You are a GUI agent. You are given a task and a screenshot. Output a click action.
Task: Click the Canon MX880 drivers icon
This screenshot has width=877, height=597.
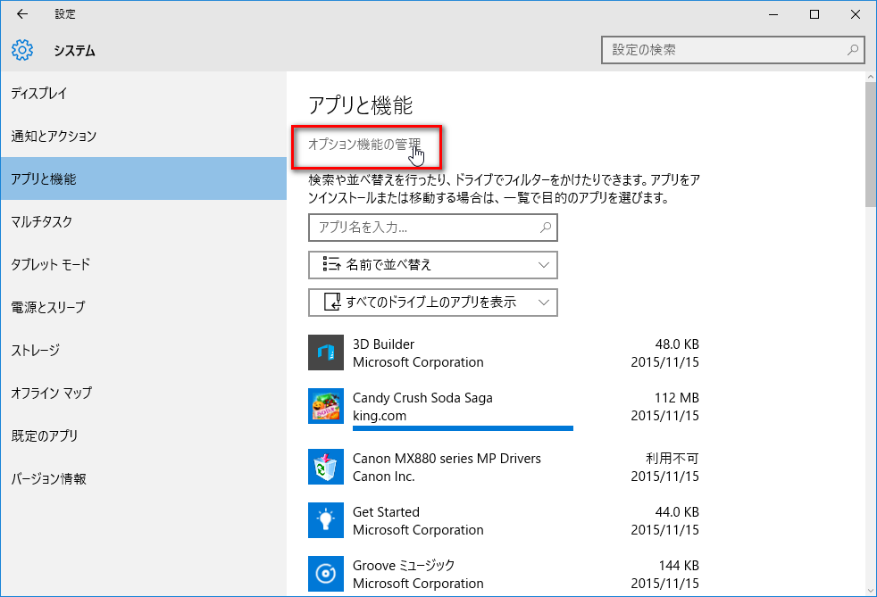click(325, 466)
